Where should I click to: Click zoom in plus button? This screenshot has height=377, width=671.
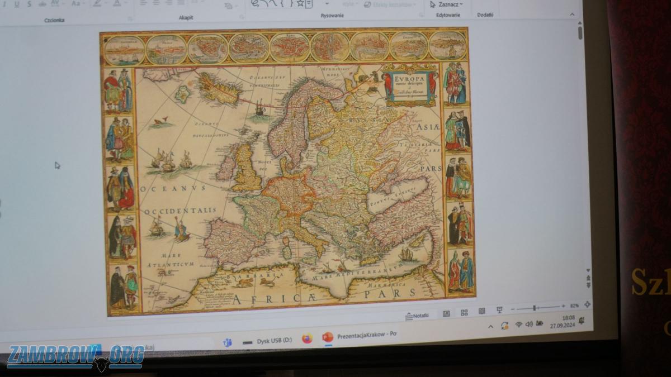563,306
